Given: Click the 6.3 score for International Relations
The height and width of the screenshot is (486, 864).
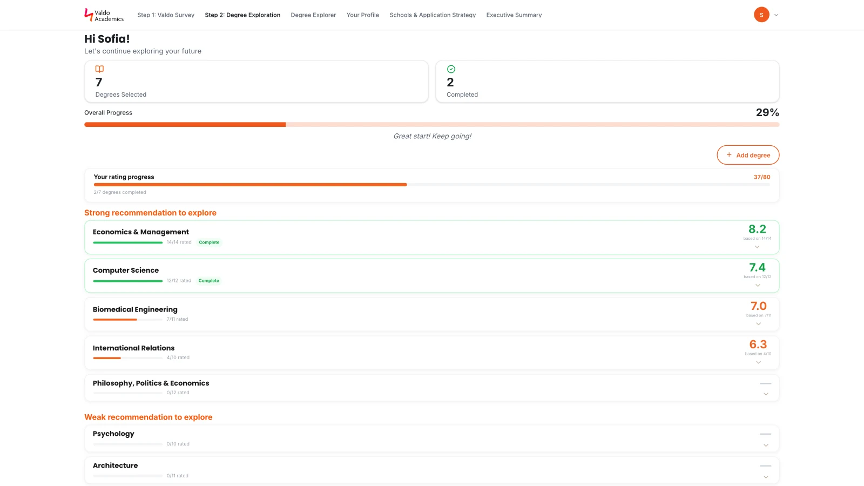Looking at the screenshot, I should tap(758, 345).
